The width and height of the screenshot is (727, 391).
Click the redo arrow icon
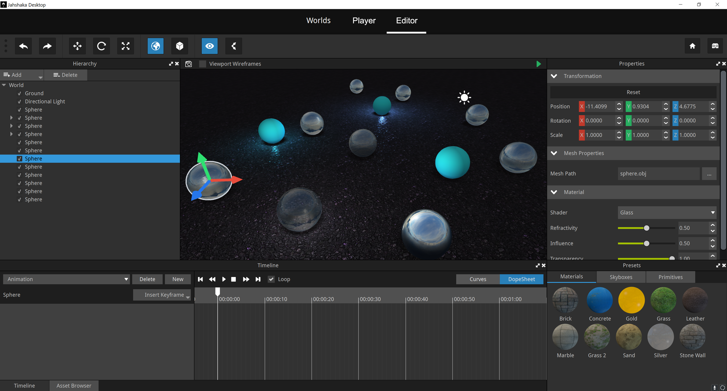point(47,46)
